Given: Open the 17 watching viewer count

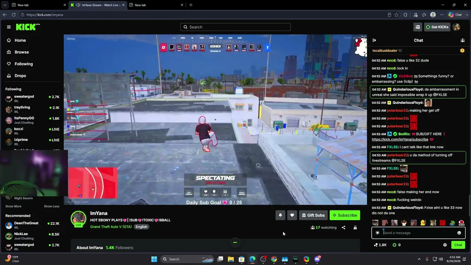Looking at the screenshot, I should pos(324,227).
